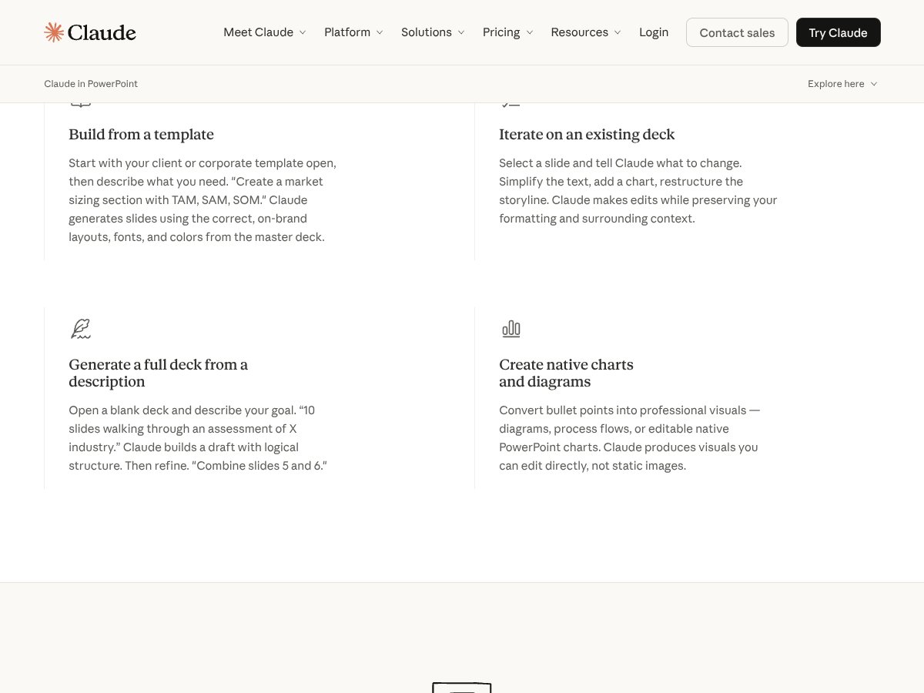Click the checklist icon above Iterate on an existing deck
924x693 pixels.
point(511,104)
